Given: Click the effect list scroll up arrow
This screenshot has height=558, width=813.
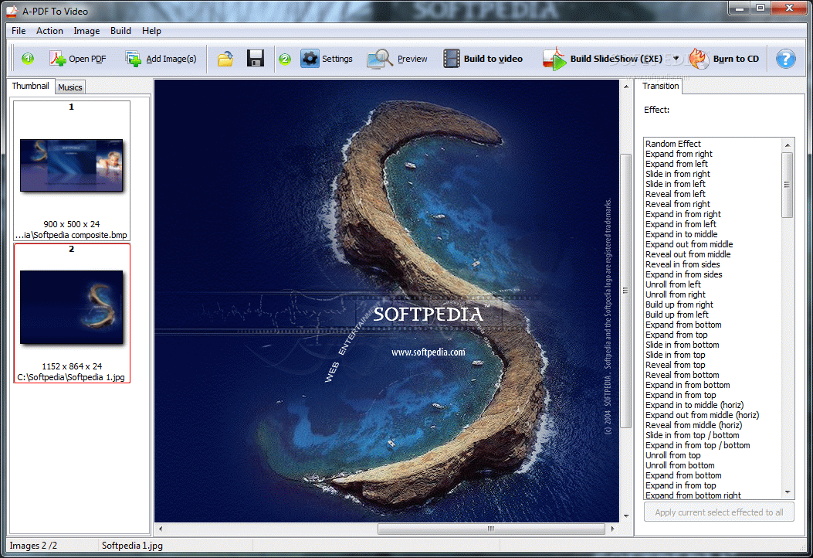Looking at the screenshot, I should 788,145.
